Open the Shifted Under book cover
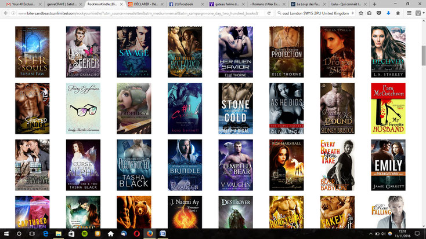Image resolution: width=426 pixels, height=239 pixels. [x=33, y=108]
